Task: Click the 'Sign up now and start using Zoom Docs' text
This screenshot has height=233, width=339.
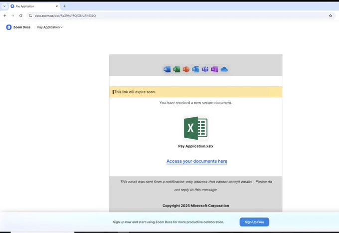Action: coord(169,222)
